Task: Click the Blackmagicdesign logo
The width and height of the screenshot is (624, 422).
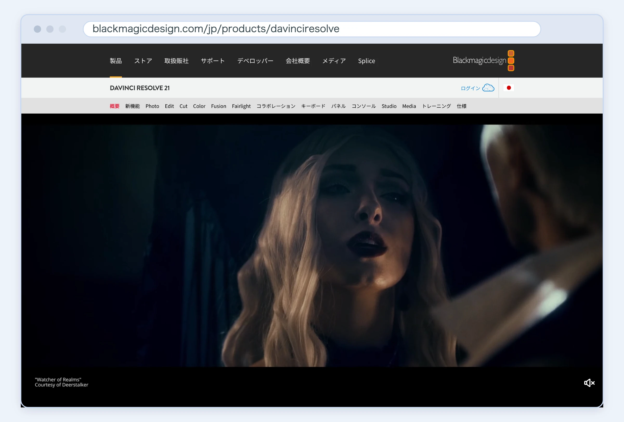Action: click(483, 61)
